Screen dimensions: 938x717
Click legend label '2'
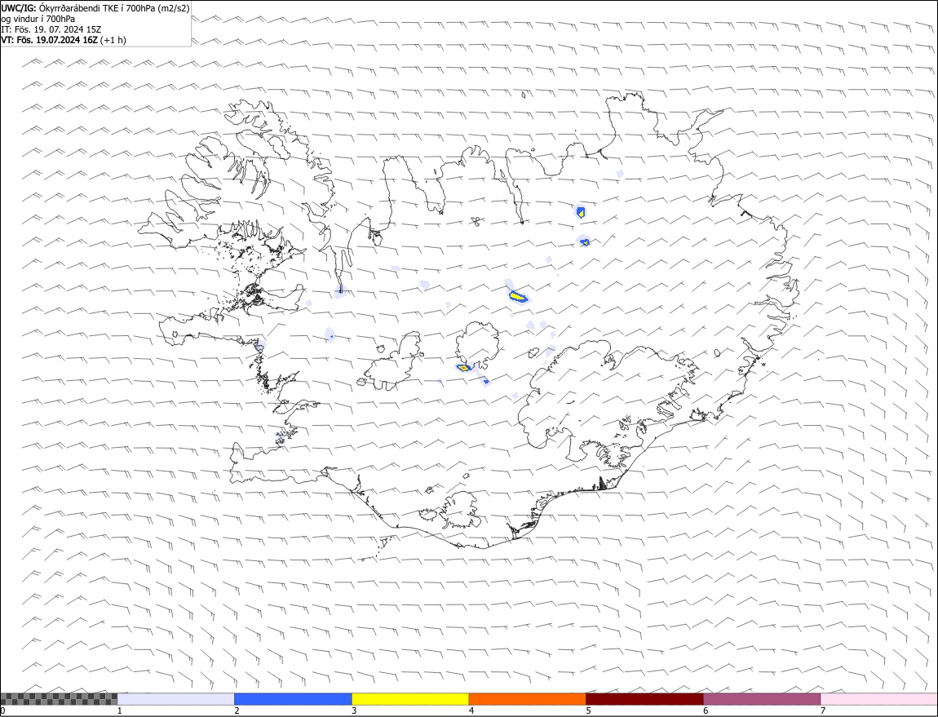pyautogui.click(x=237, y=711)
